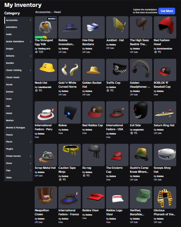The image size is (181, 227).
Task: Open the Models & Packages category
Action: [19, 128]
